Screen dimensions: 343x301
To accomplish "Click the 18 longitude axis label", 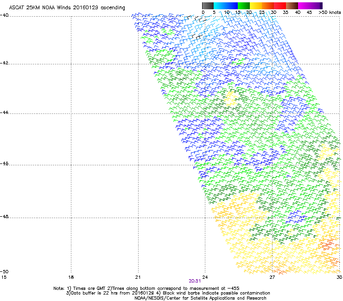I will click(71, 277).
